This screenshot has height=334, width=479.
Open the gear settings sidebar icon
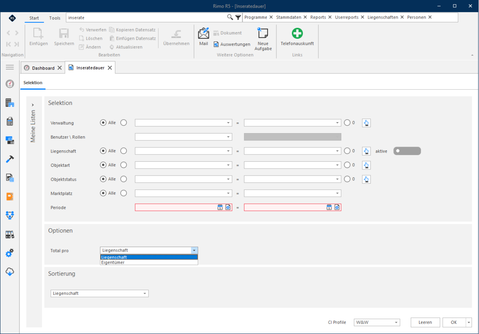coord(10,253)
